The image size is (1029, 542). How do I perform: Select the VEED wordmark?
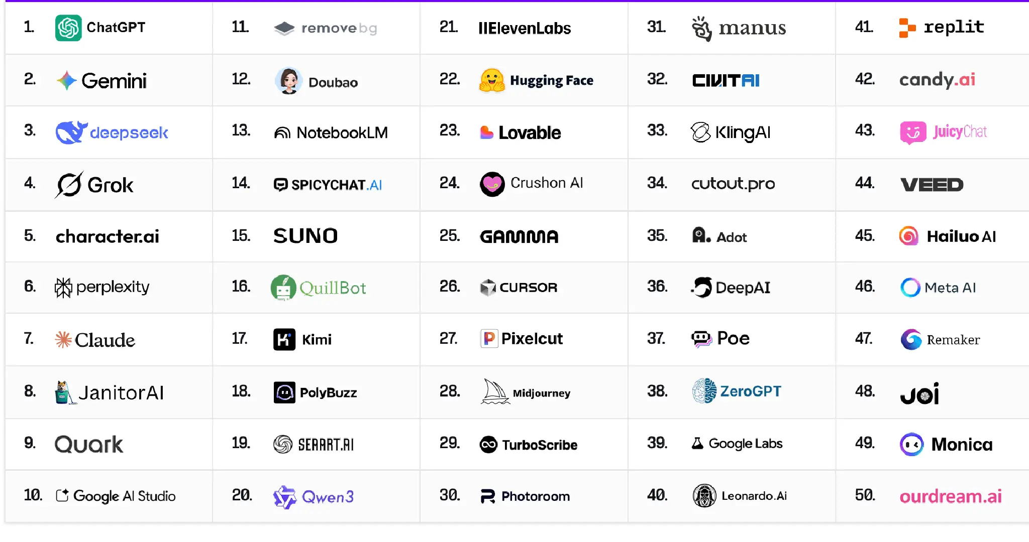coord(932,185)
